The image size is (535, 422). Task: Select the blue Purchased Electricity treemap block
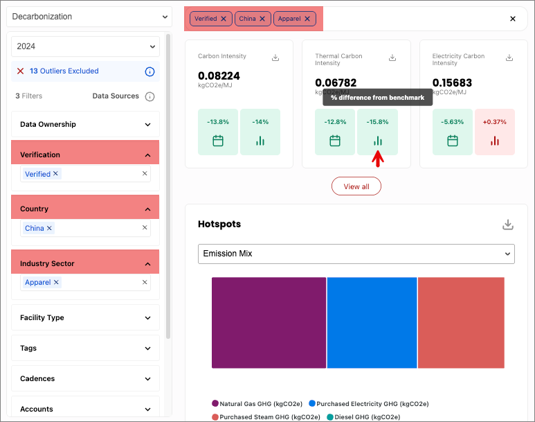(x=372, y=323)
